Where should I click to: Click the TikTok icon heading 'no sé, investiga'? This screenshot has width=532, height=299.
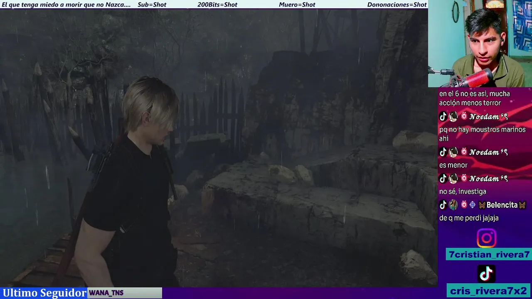click(x=443, y=179)
